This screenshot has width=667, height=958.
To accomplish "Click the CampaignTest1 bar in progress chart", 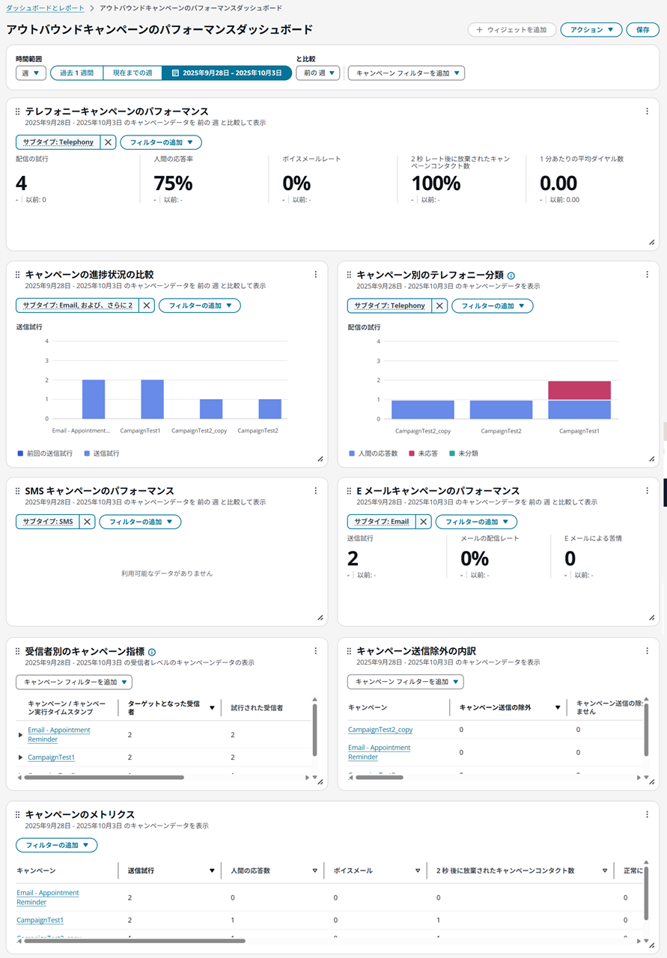I will (152, 399).
